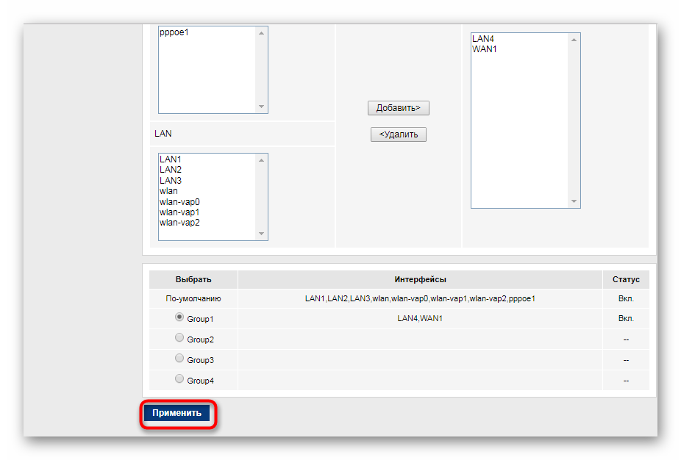Screen dimensions: 681x460
Task: Select LAN1 in the LAN list
Action: (171, 159)
